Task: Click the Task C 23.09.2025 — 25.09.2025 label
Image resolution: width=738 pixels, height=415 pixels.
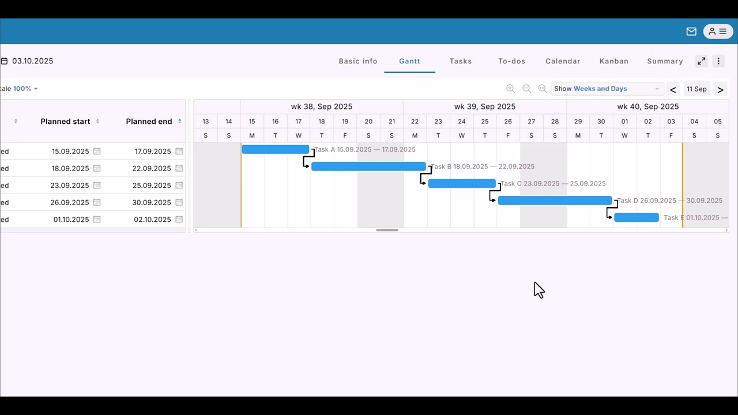Action: pos(553,183)
